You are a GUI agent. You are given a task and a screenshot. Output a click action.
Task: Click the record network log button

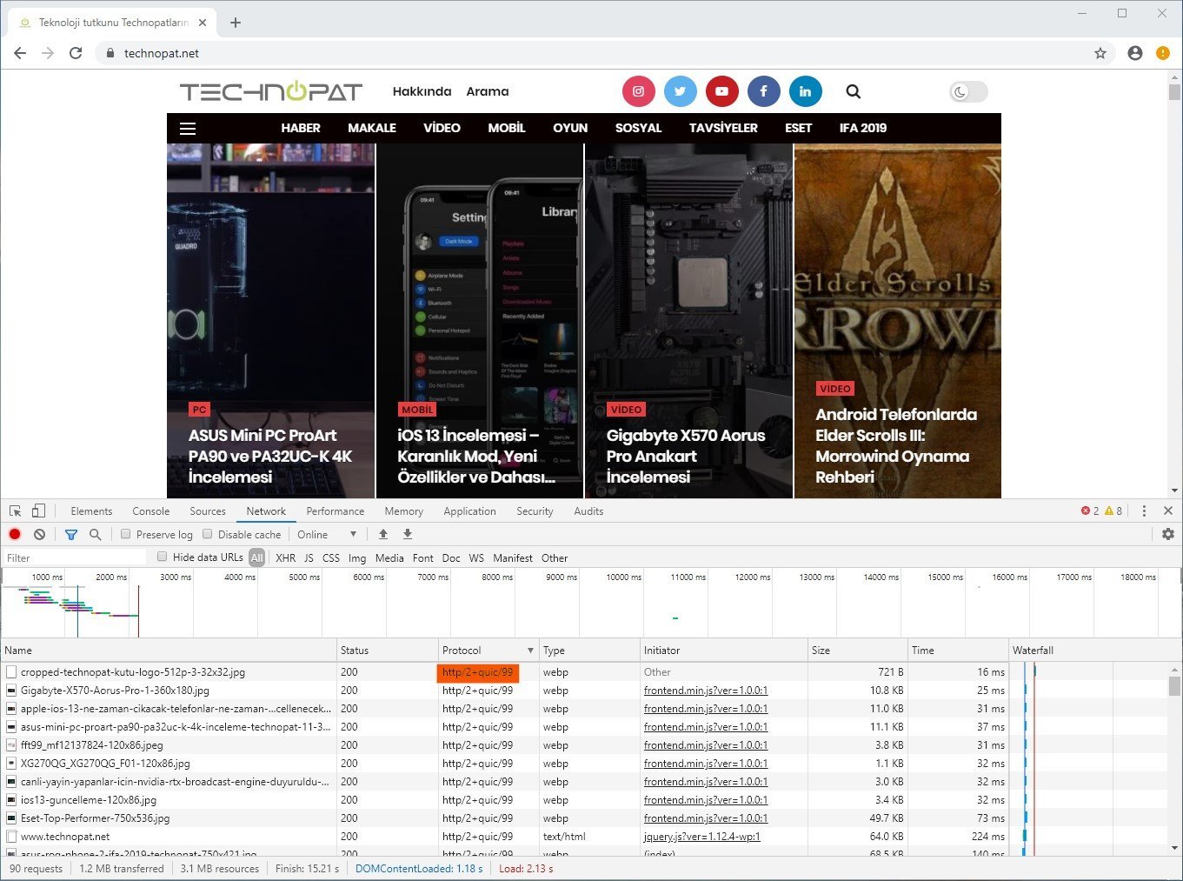(15, 534)
